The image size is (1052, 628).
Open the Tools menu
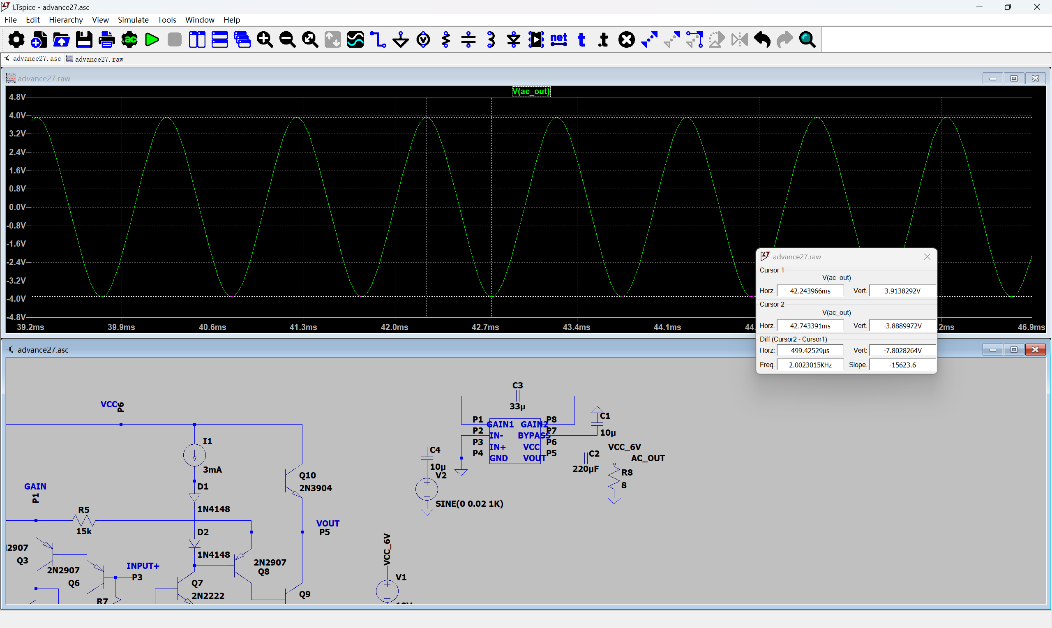[167, 20]
